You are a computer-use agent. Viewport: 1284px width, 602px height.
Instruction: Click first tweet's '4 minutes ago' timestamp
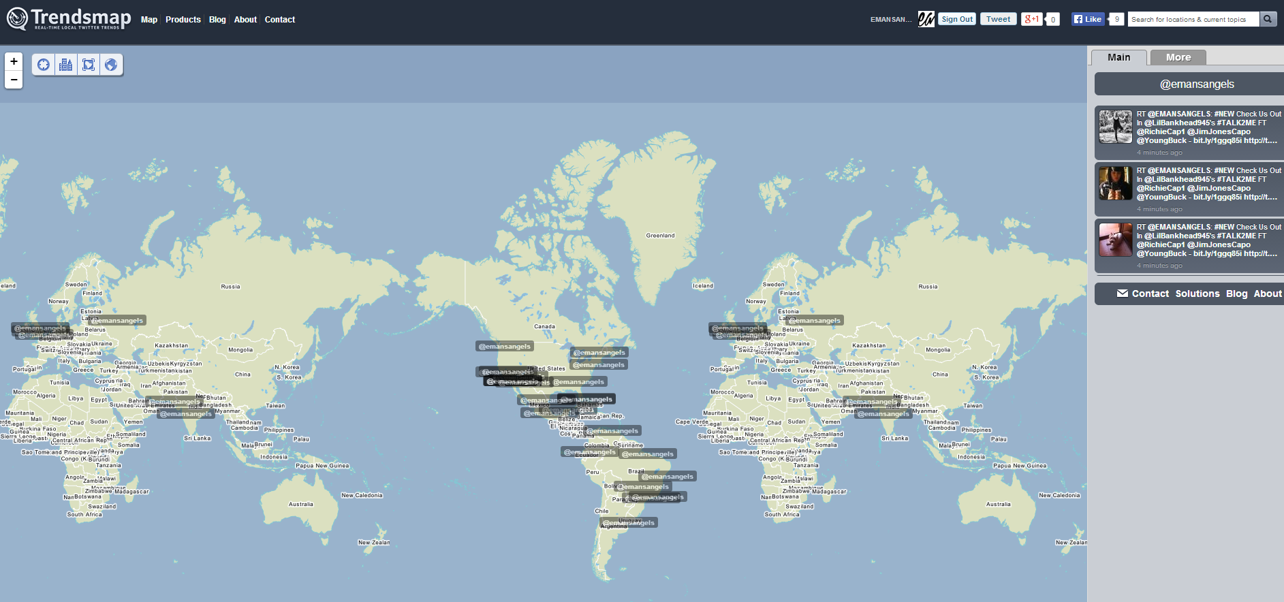click(x=1159, y=153)
